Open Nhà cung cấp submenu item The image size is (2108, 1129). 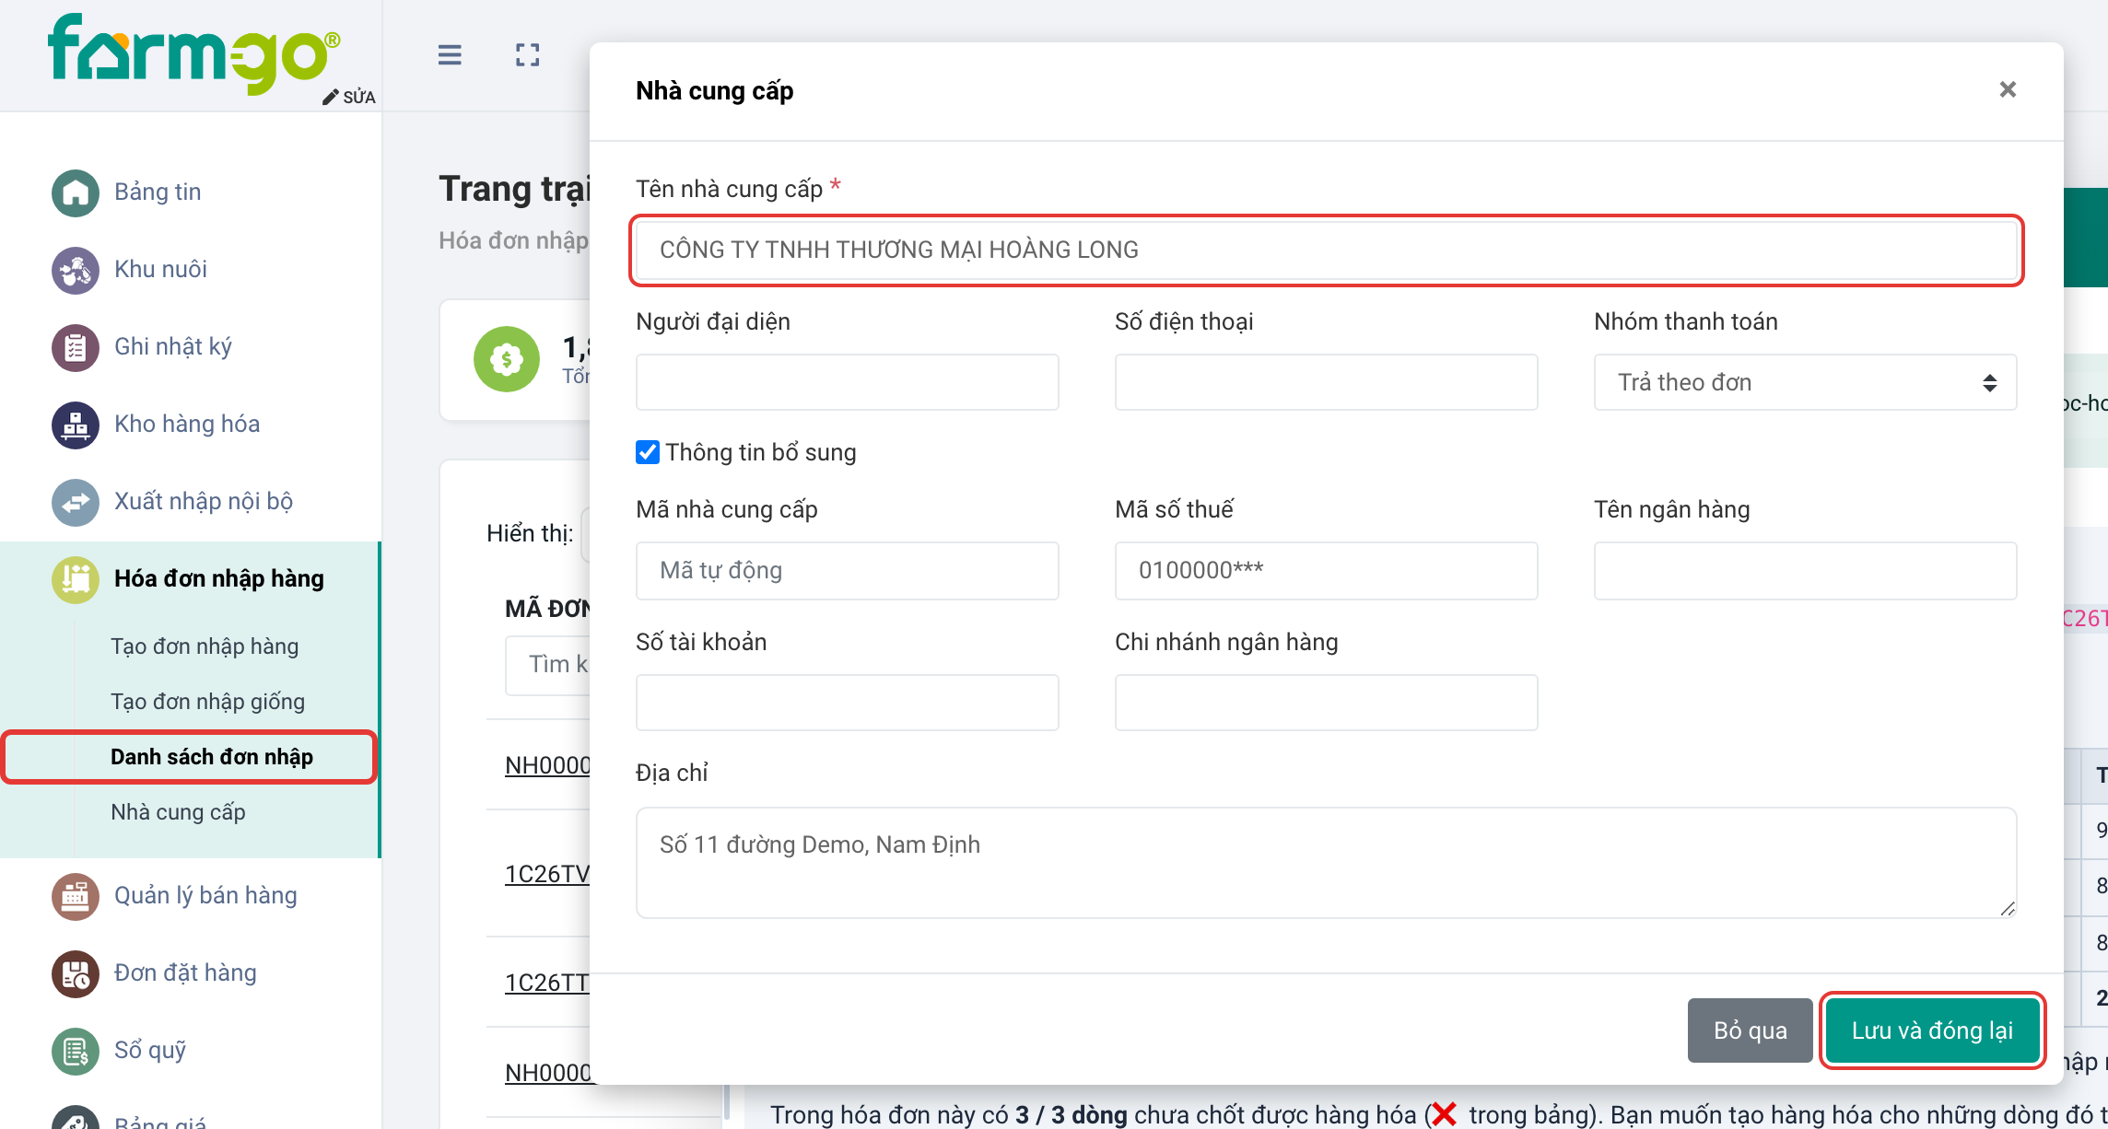click(178, 812)
